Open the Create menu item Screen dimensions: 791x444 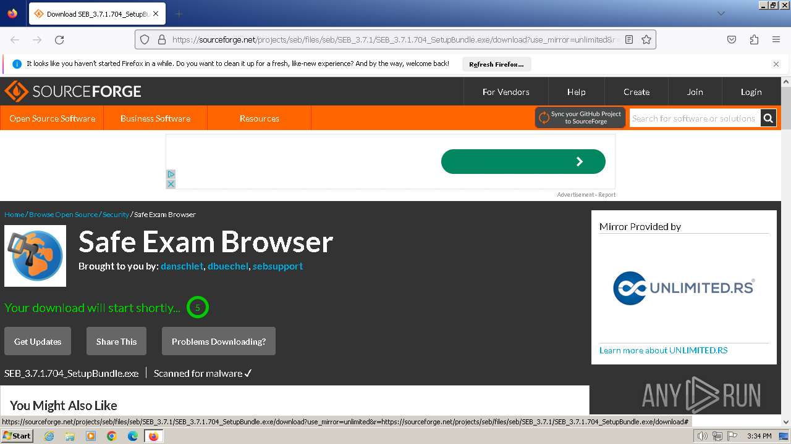click(636, 92)
